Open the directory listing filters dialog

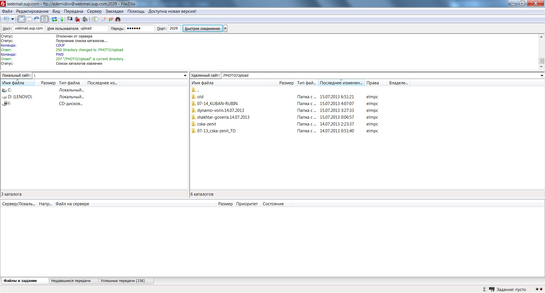95,19
